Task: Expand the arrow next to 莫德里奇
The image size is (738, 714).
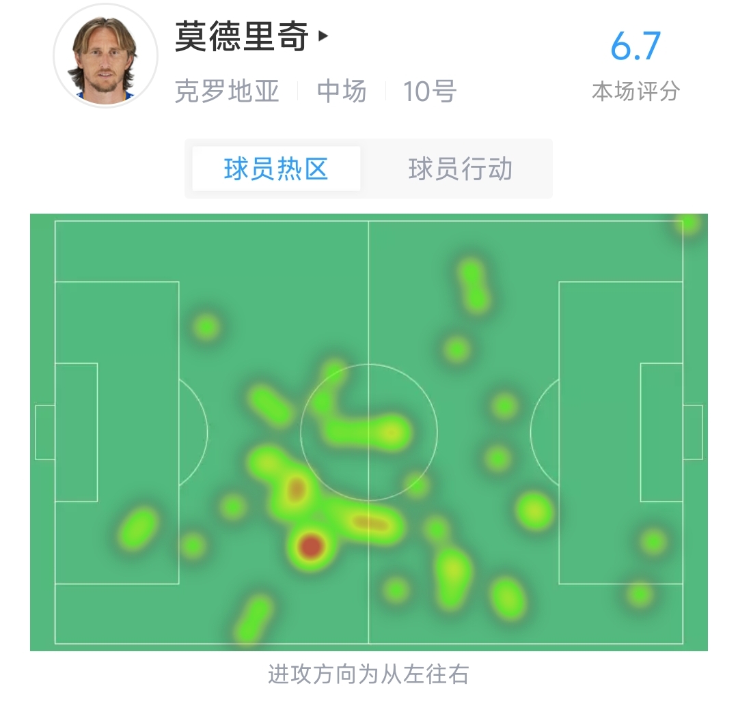Action: coord(323,35)
